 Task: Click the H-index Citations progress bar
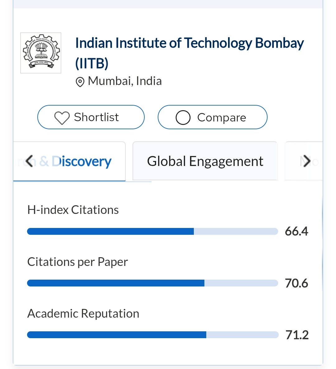(152, 231)
